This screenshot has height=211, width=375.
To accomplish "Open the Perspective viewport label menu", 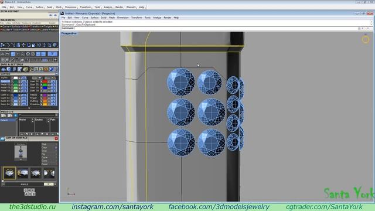I will (x=69, y=33).
